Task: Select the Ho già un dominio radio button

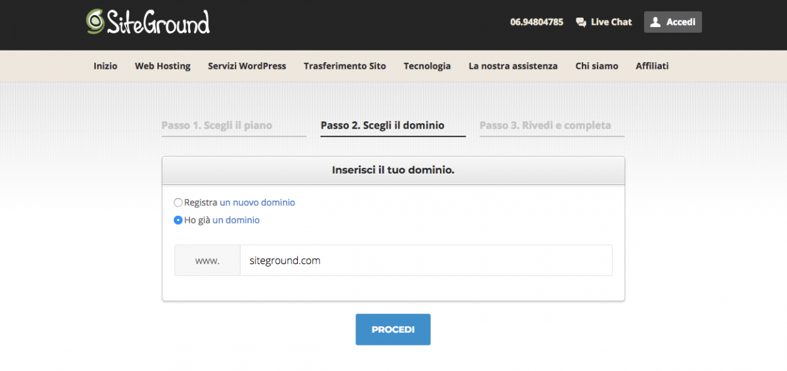Action: [178, 220]
